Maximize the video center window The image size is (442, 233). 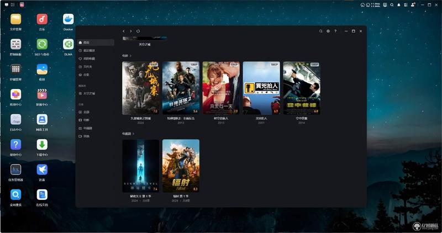click(x=354, y=31)
